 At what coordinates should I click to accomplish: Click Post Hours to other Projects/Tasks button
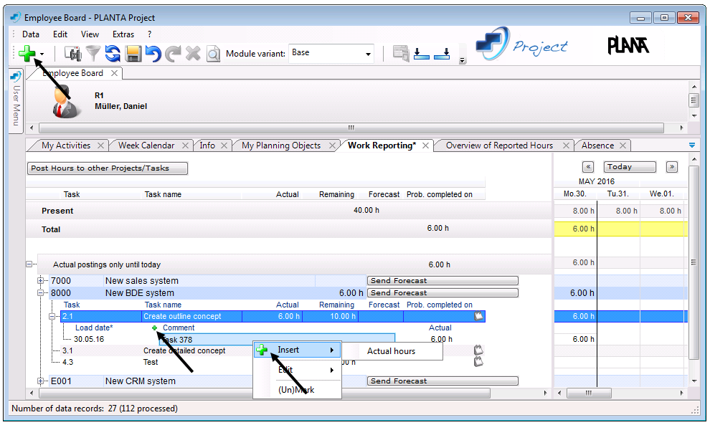point(108,168)
